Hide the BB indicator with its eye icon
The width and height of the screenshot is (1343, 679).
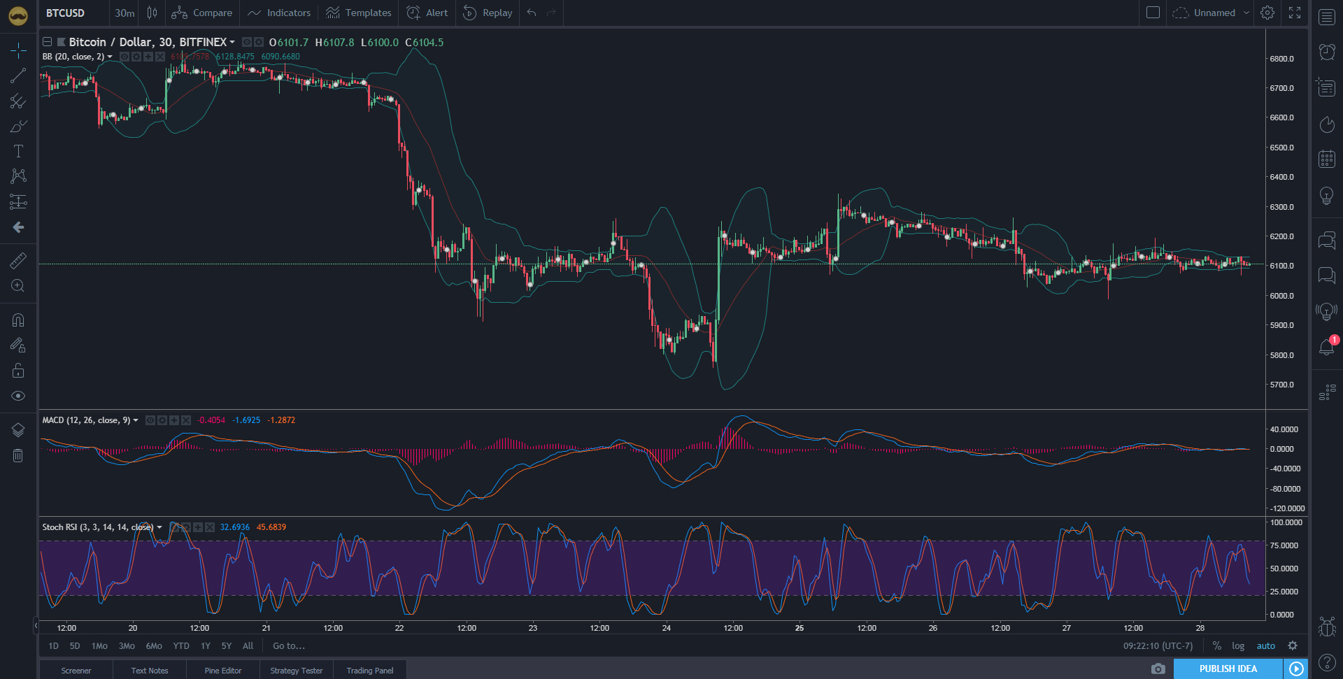tap(126, 57)
